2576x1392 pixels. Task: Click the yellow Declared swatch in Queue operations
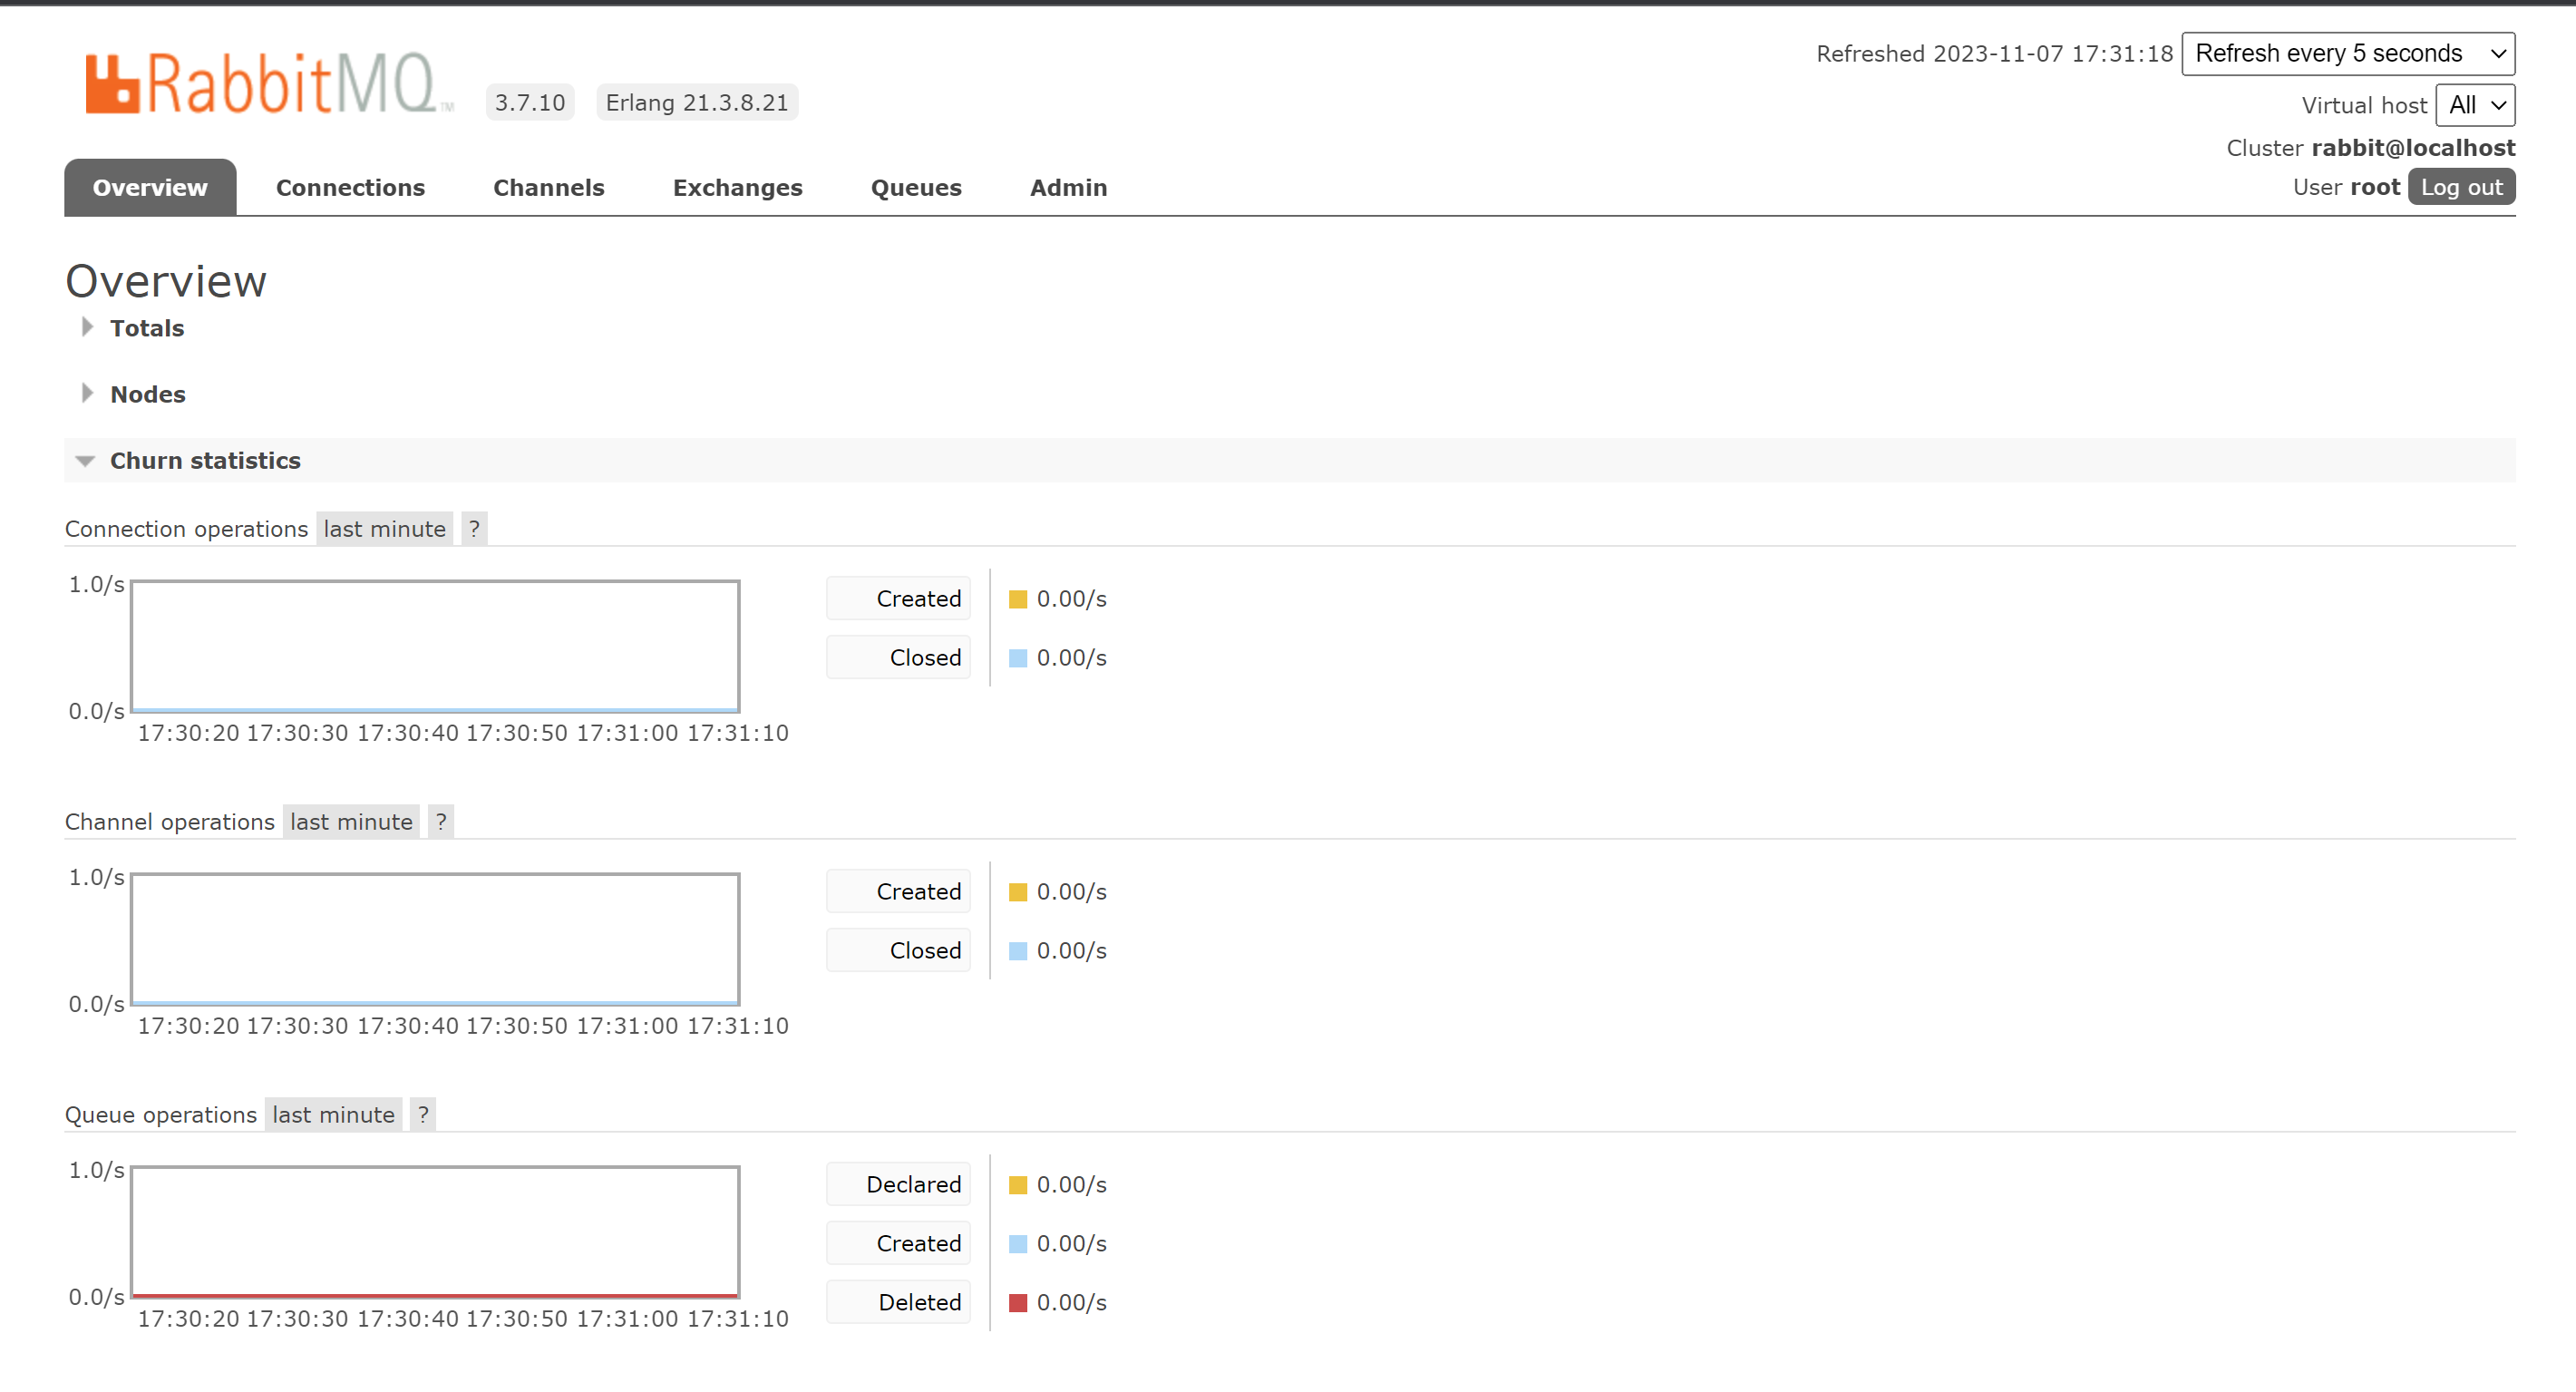[1018, 1185]
